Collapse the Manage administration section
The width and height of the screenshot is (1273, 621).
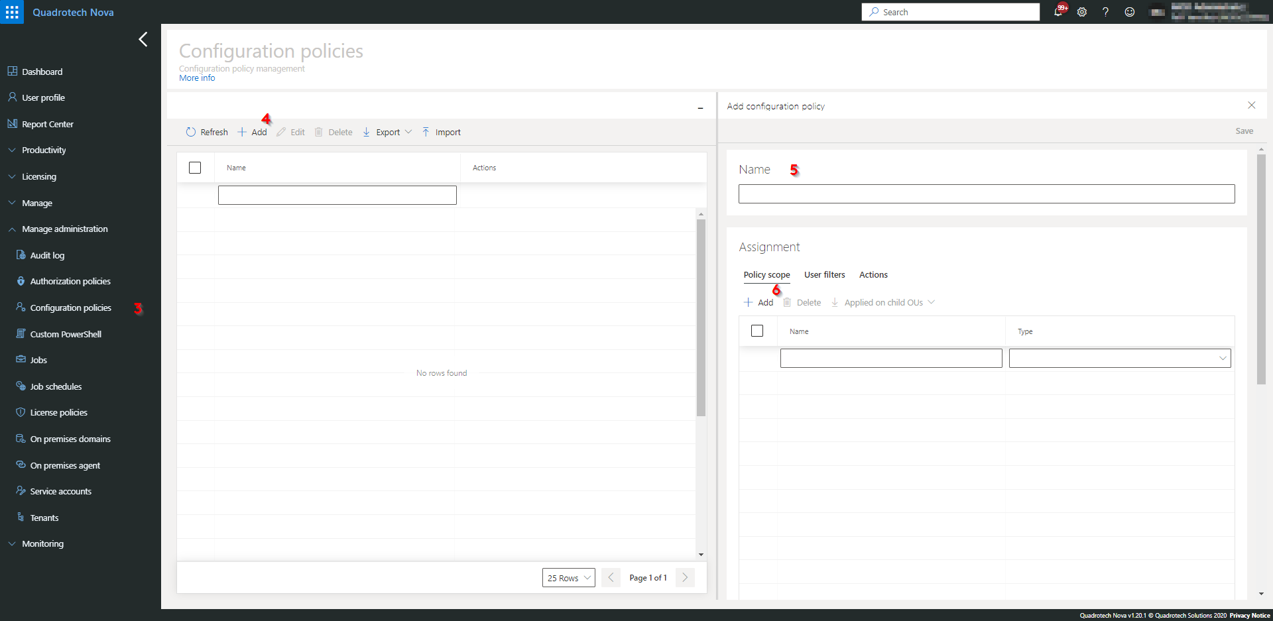click(x=12, y=229)
